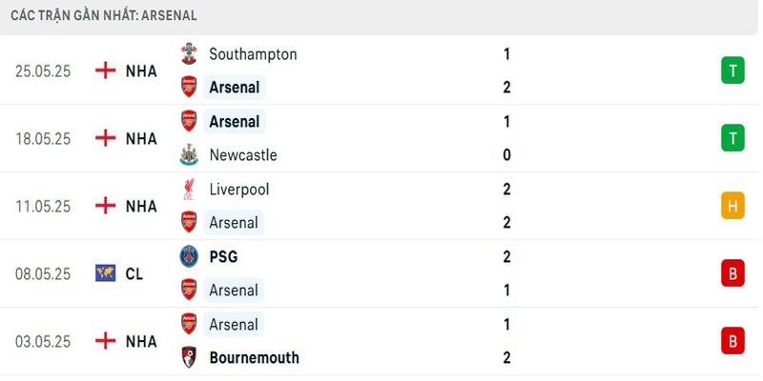This screenshot has height=381, width=763.
Task: Click red B badge for Bournemouth match
Action: point(732,341)
